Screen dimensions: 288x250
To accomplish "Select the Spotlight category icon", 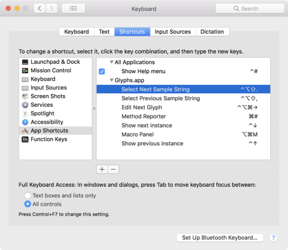I will pyautogui.click(x=25, y=114).
